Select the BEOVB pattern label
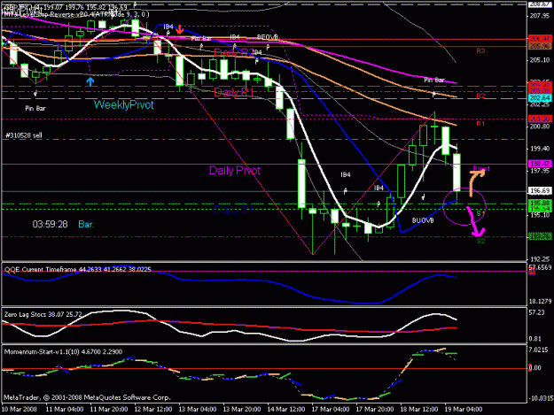 [x=268, y=36]
